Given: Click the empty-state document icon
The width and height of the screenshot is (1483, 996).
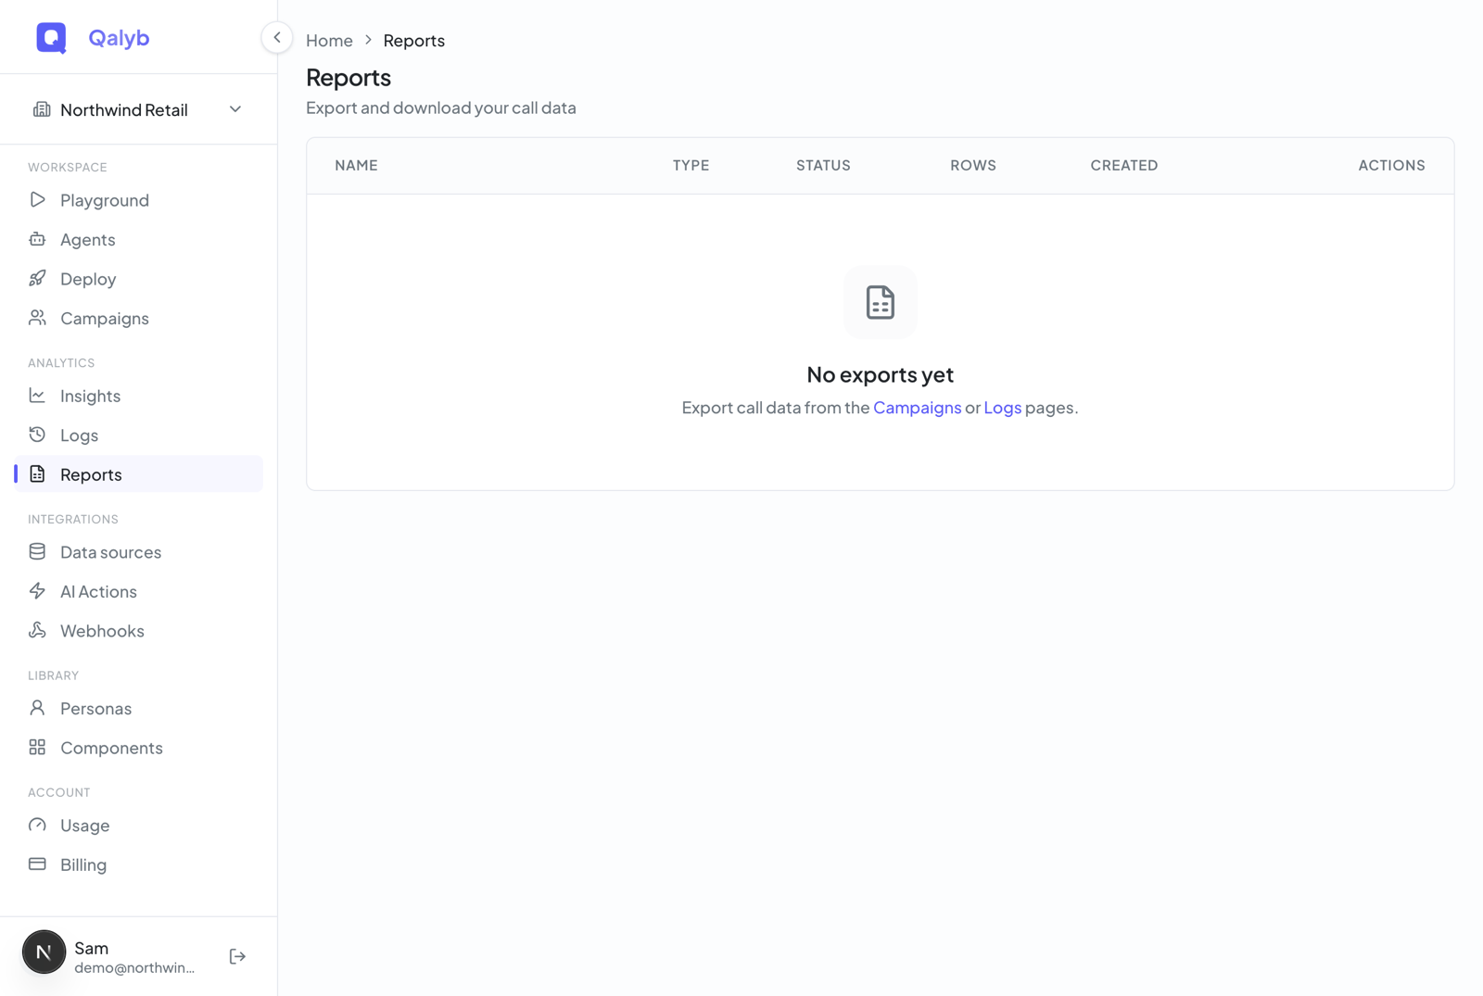Looking at the screenshot, I should coord(880,303).
